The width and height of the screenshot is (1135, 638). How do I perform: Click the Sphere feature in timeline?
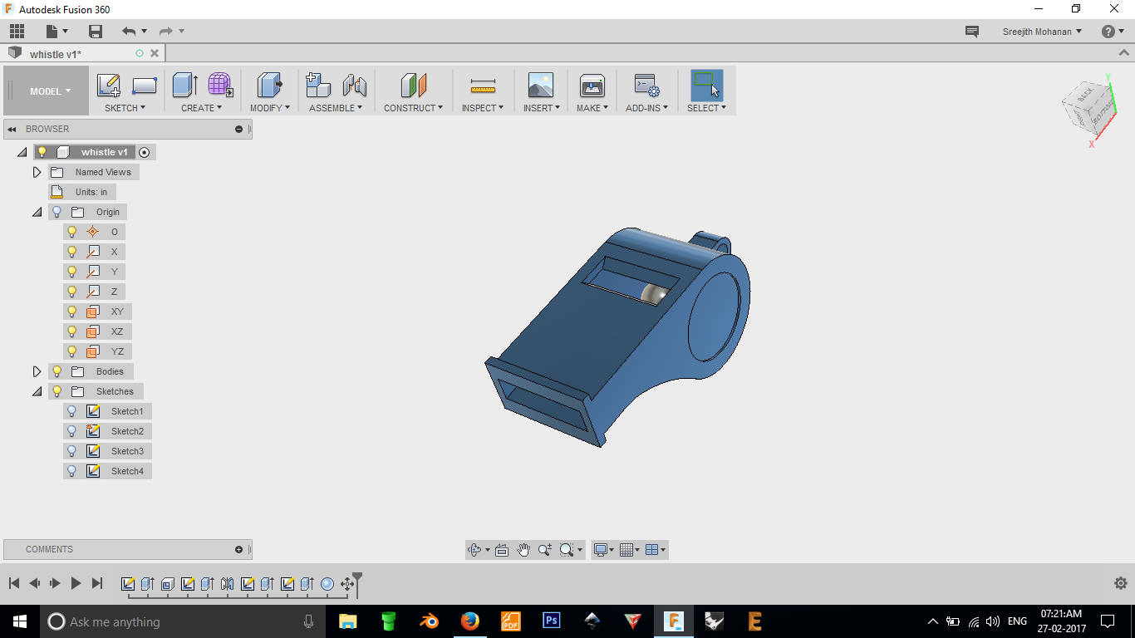click(x=327, y=584)
